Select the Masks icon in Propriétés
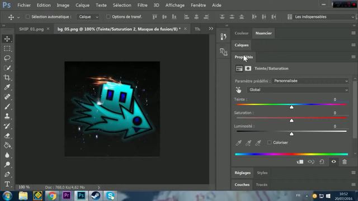This screenshot has height=201, width=358. click(248, 68)
